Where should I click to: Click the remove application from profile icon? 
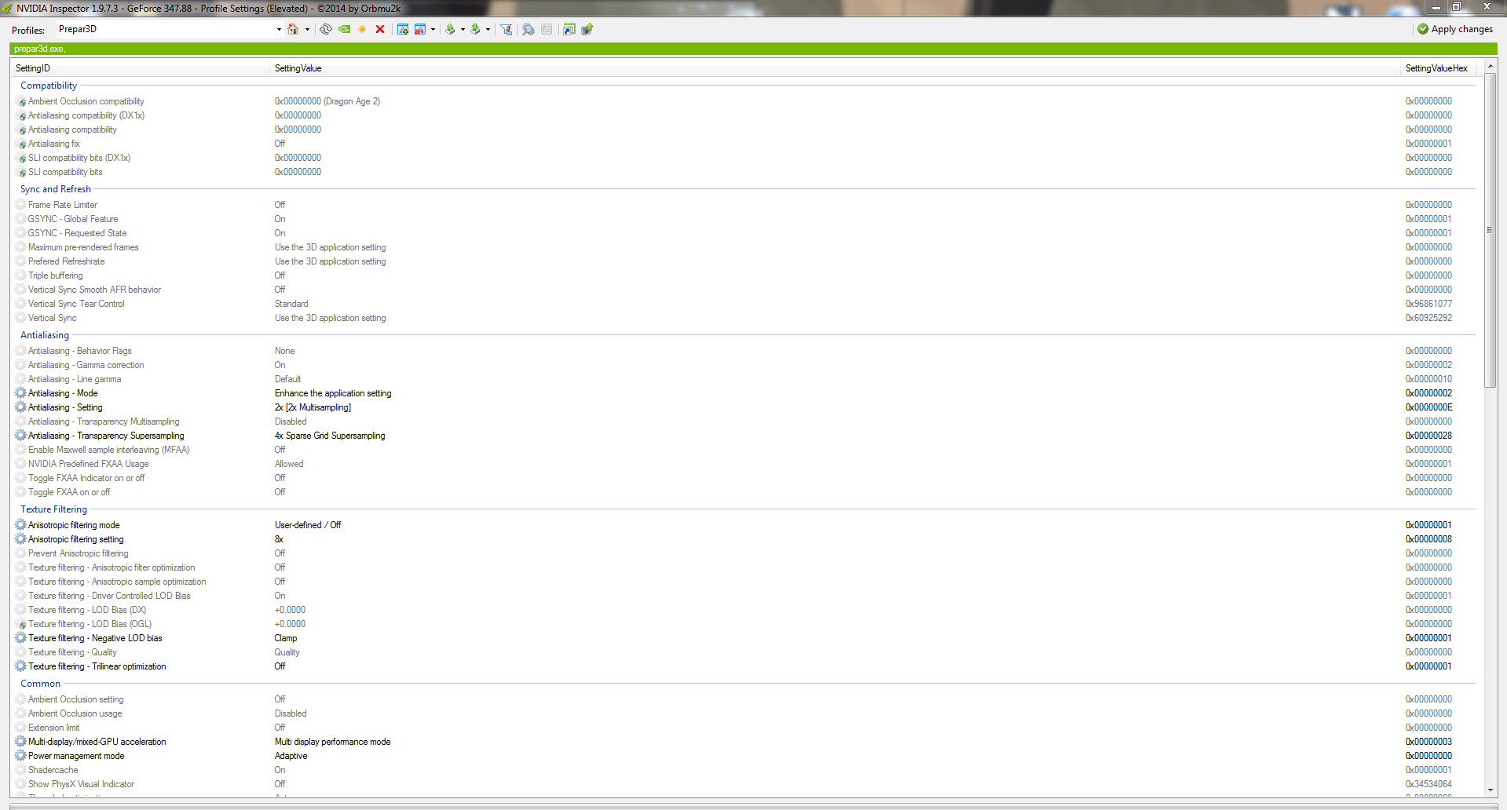pos(420,29)
